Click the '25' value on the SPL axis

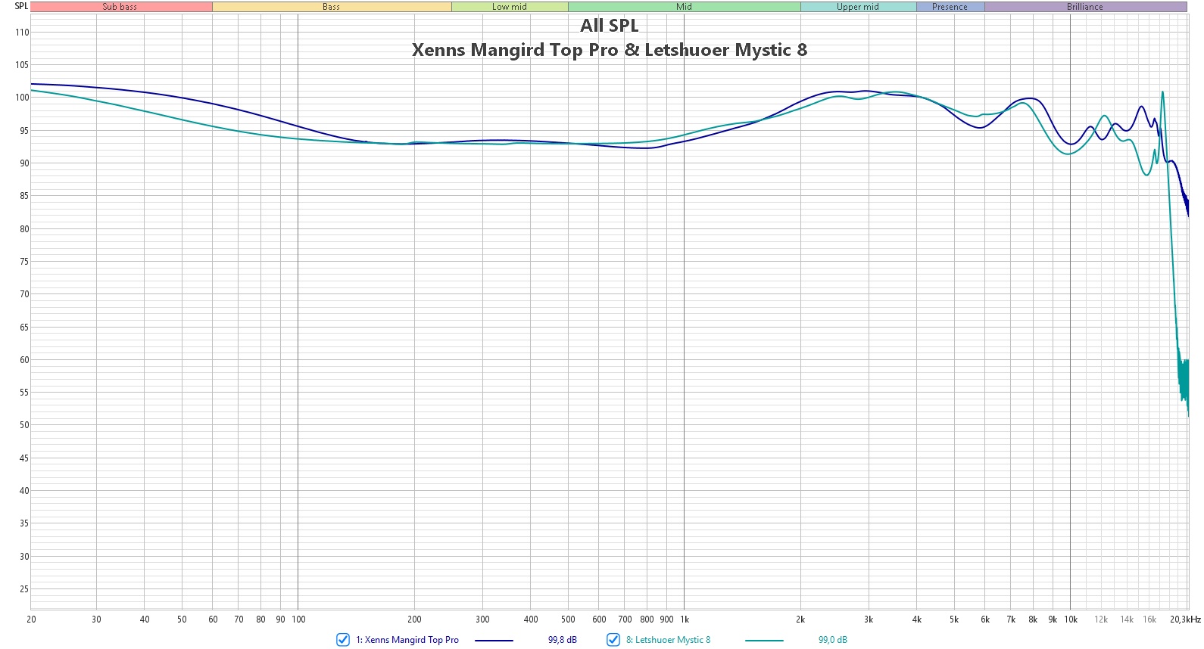click(x=24, y=589)
